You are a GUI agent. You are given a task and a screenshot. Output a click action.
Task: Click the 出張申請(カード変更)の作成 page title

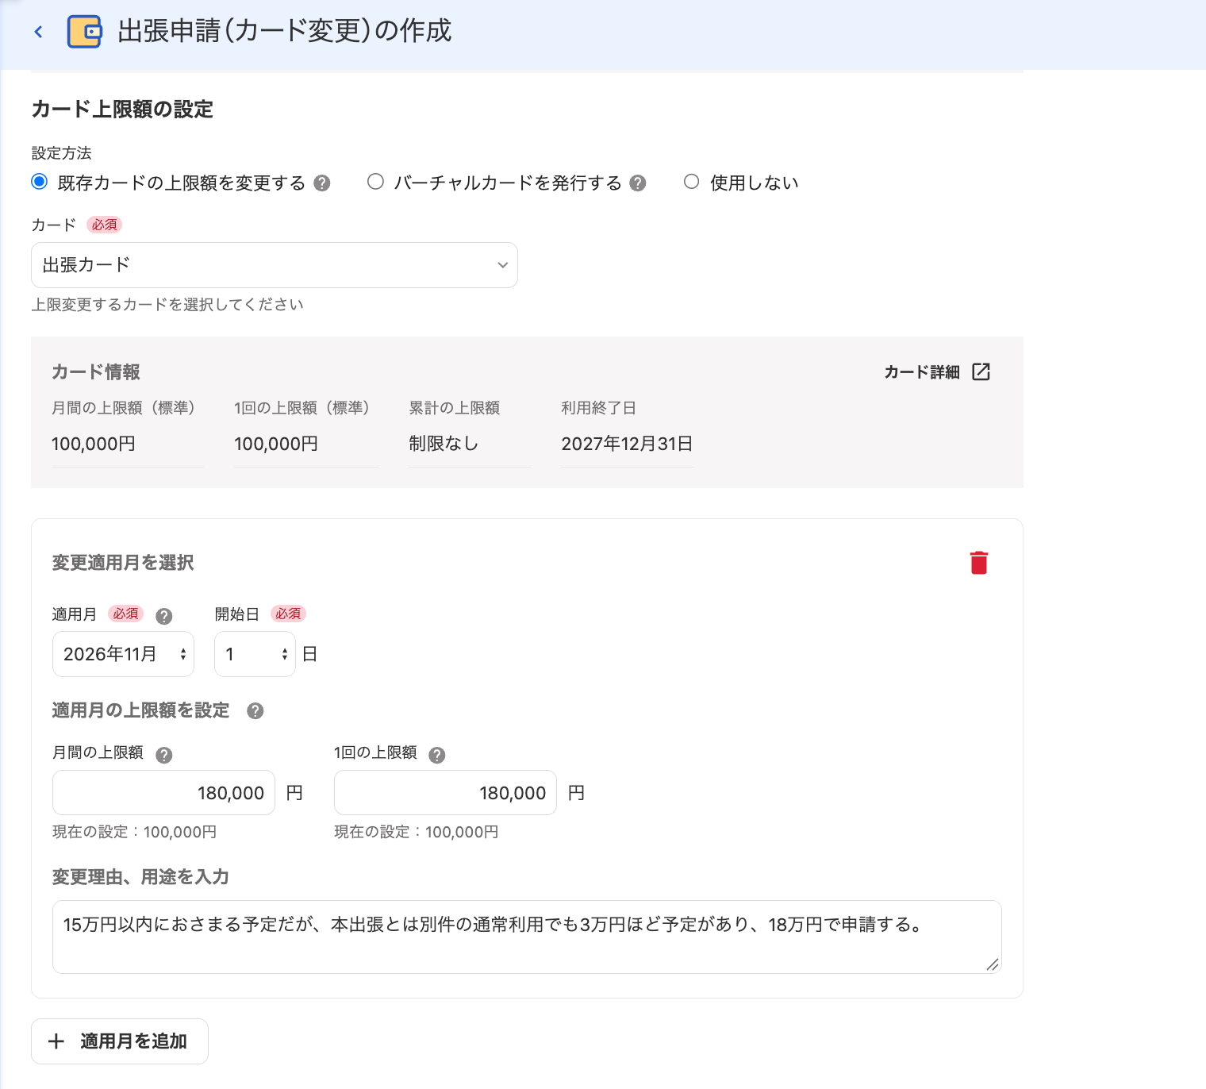285,31
